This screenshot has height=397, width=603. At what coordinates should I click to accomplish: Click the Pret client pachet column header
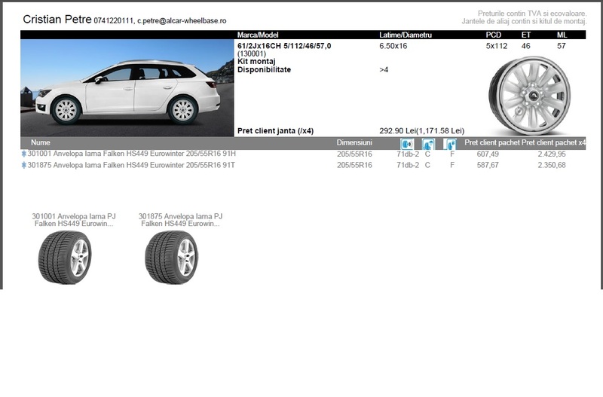[x=492, y=142]
